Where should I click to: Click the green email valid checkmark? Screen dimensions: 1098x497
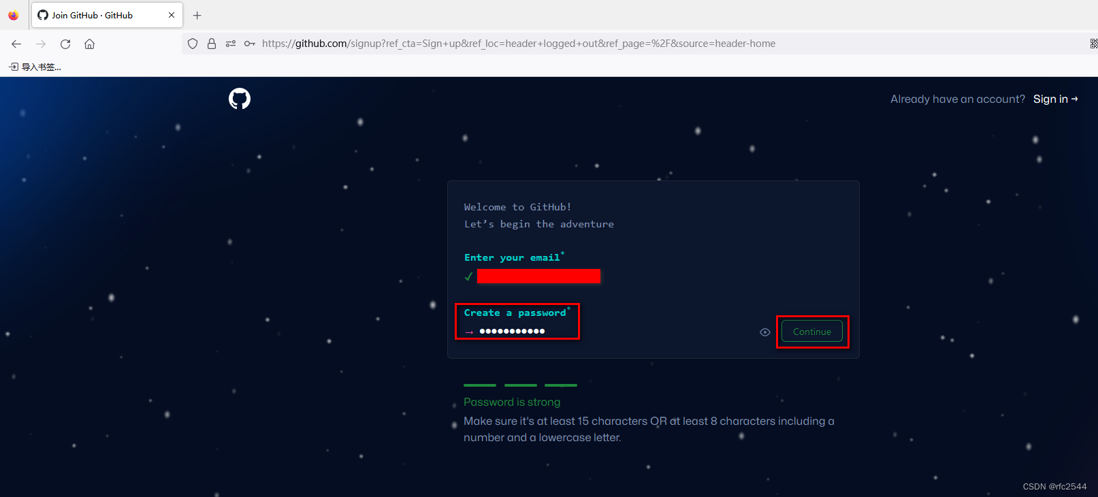(x=468, y=276)
